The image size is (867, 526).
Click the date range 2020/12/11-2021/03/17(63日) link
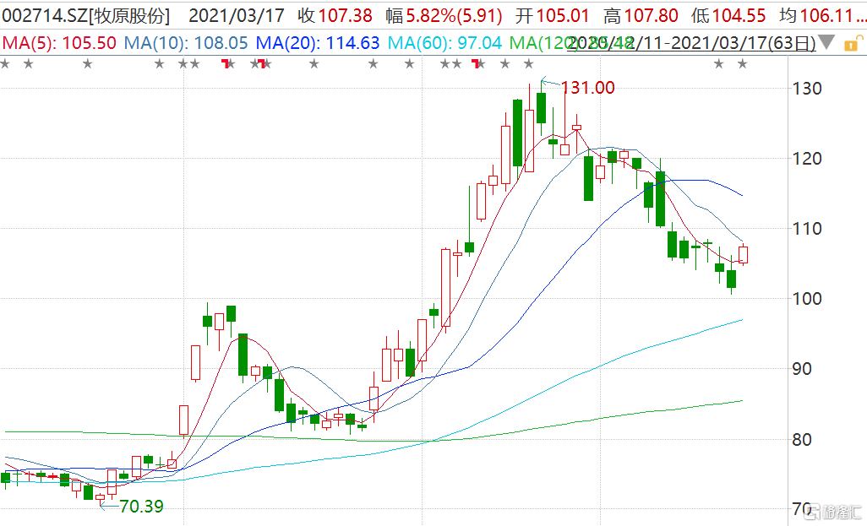point(691,43)
